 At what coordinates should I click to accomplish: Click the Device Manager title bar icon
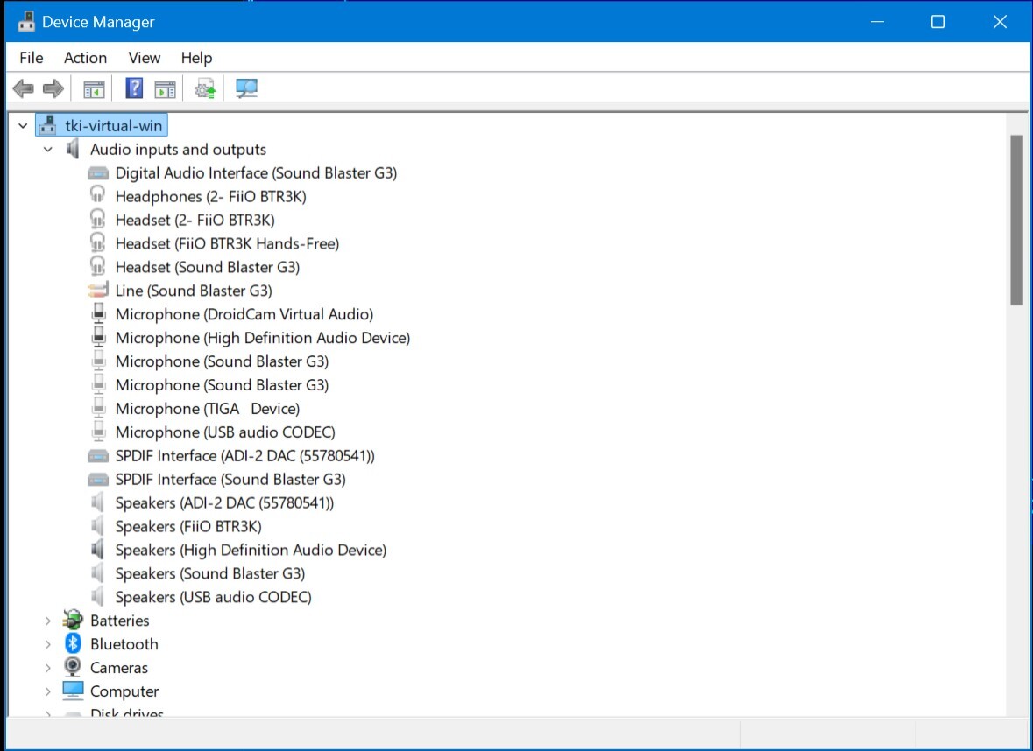coord(26,21)
